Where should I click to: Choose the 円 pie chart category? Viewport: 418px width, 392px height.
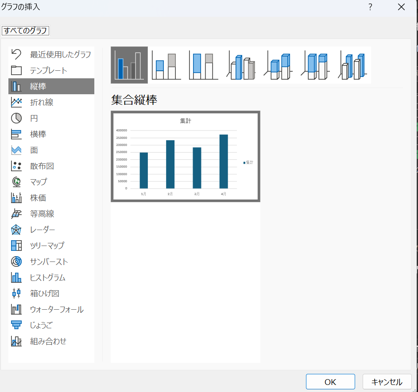click(34, 118)
